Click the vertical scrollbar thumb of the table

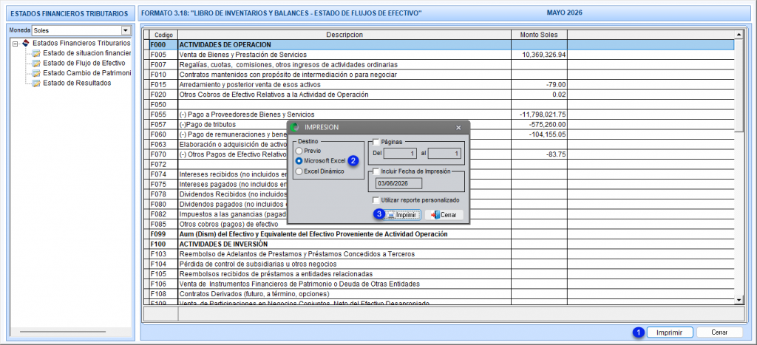tap(739, 85)
